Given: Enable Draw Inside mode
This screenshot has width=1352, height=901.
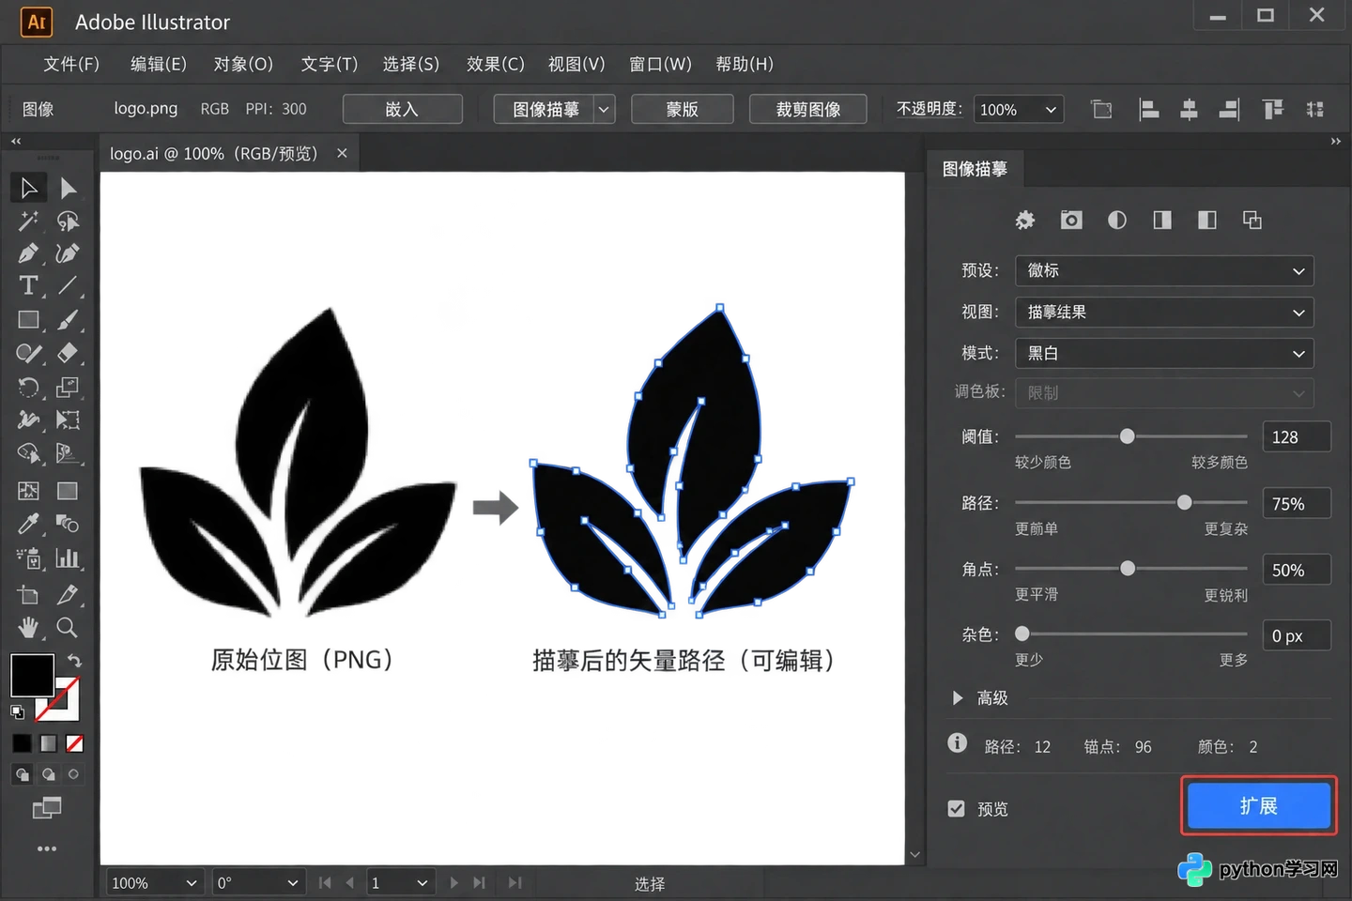Looking at the screenshot, I should [73, 774].
